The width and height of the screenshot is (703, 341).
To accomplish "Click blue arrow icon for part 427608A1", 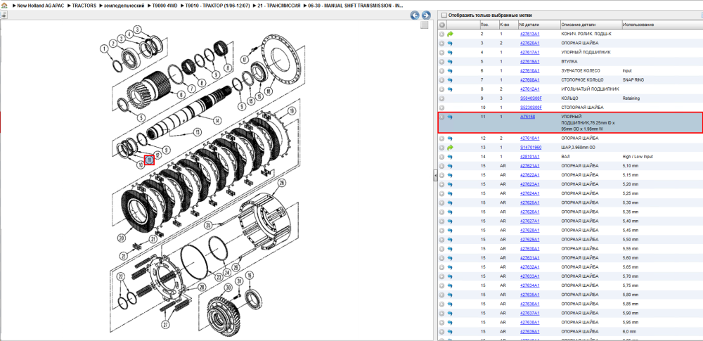I will (x=450, y=80).
